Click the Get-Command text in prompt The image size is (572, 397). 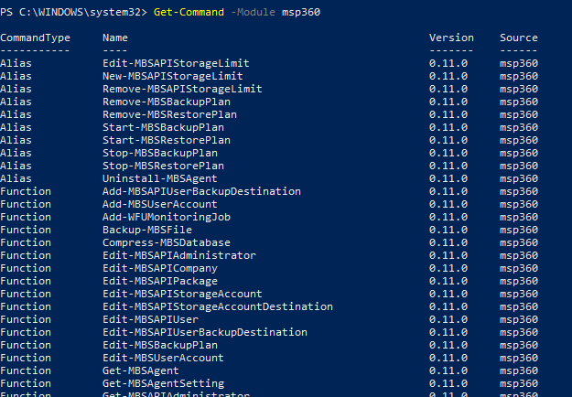[189, 12]
